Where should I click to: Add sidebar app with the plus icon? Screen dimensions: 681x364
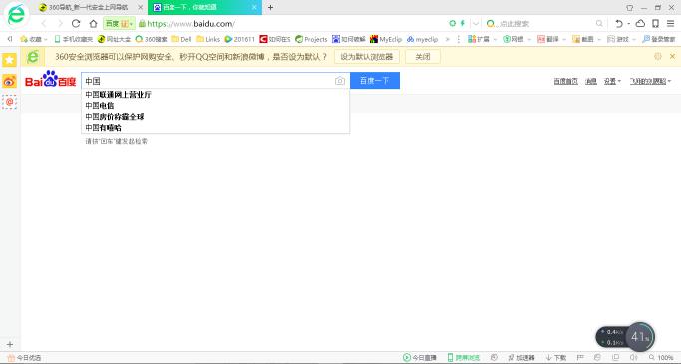[10, 344]
